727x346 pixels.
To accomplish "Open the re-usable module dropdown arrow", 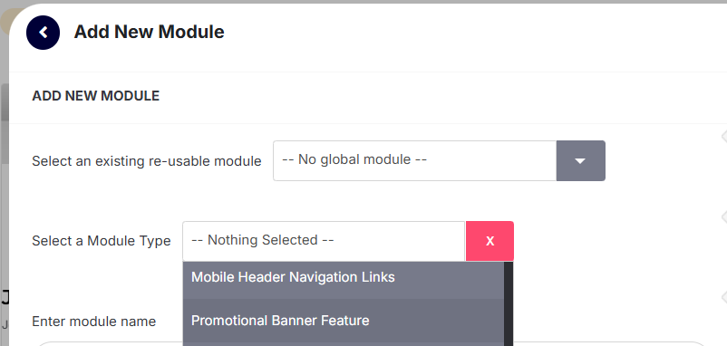I will [x=580, y=160].
